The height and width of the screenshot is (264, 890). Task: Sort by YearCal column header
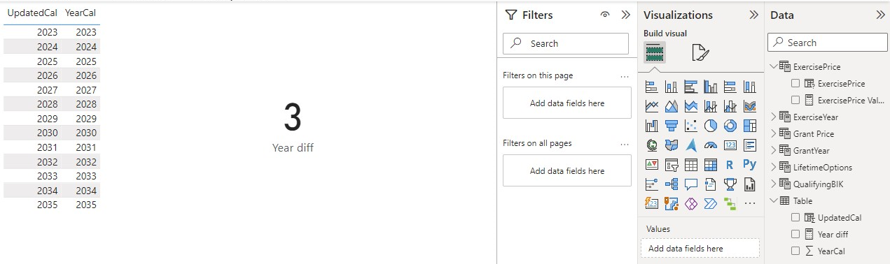coord(81,13)
